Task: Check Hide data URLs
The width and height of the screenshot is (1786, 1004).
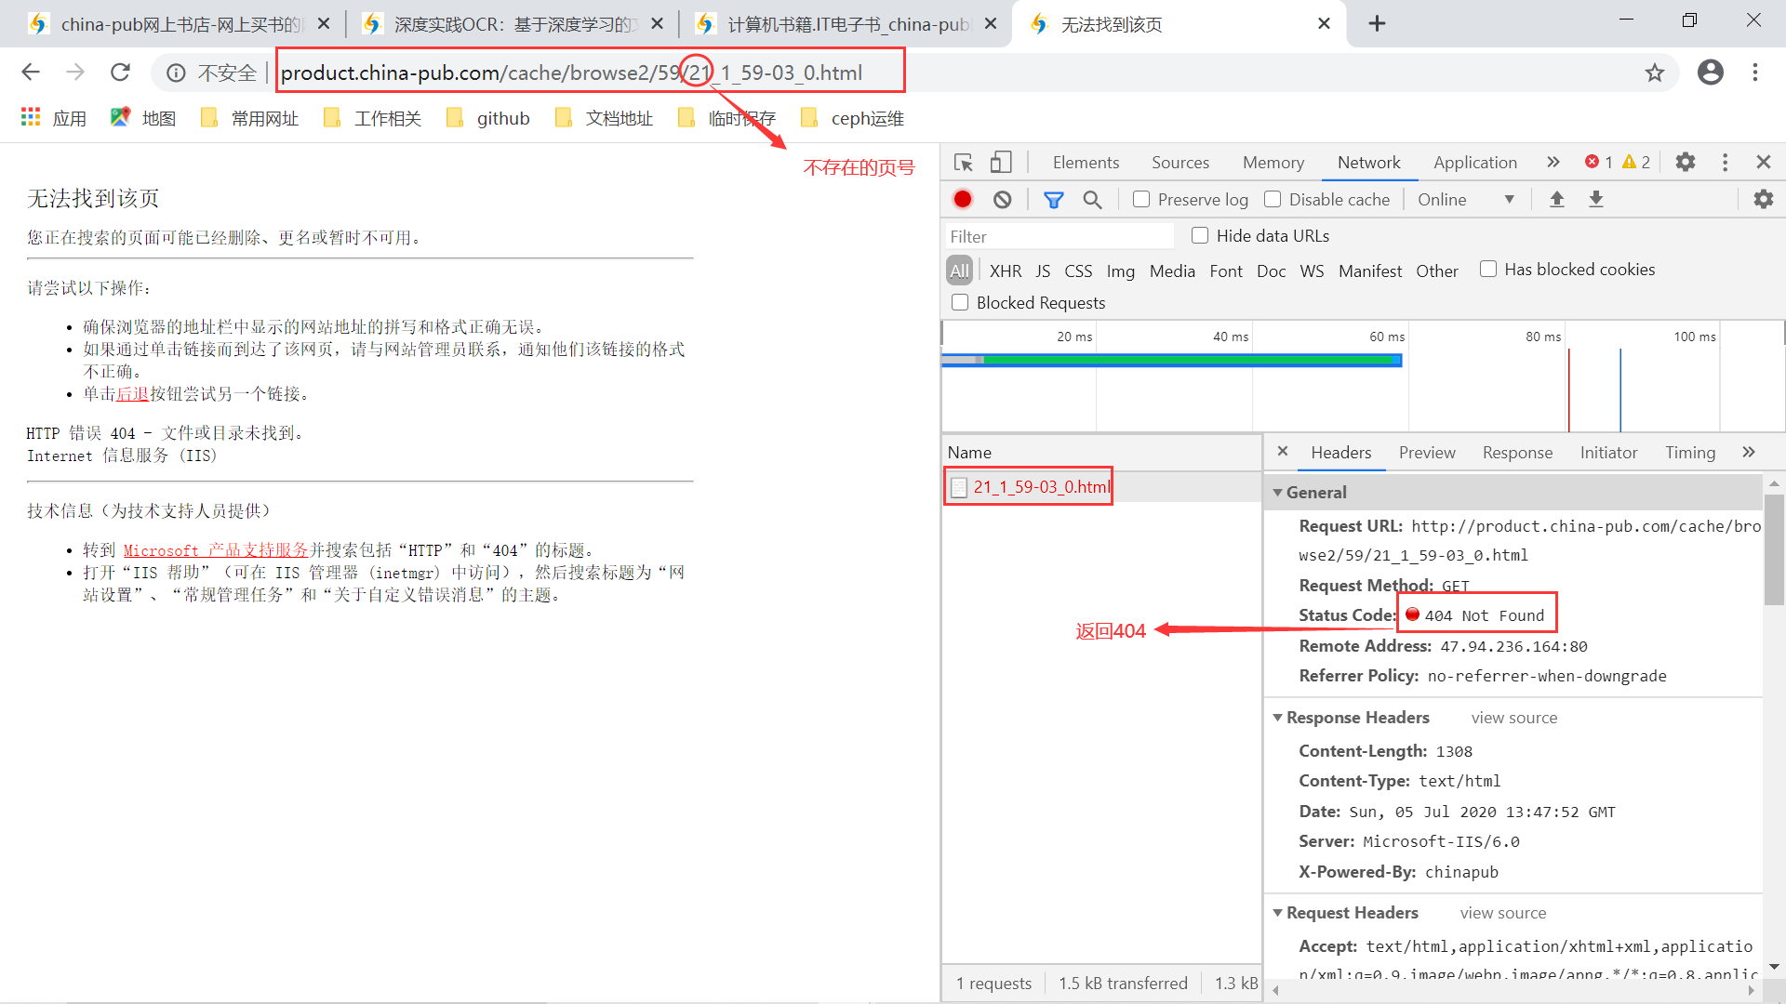Action: coord(1200,235)
